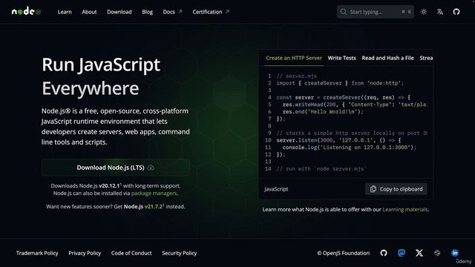Click the v20.12.1 version text

point(109,186)
